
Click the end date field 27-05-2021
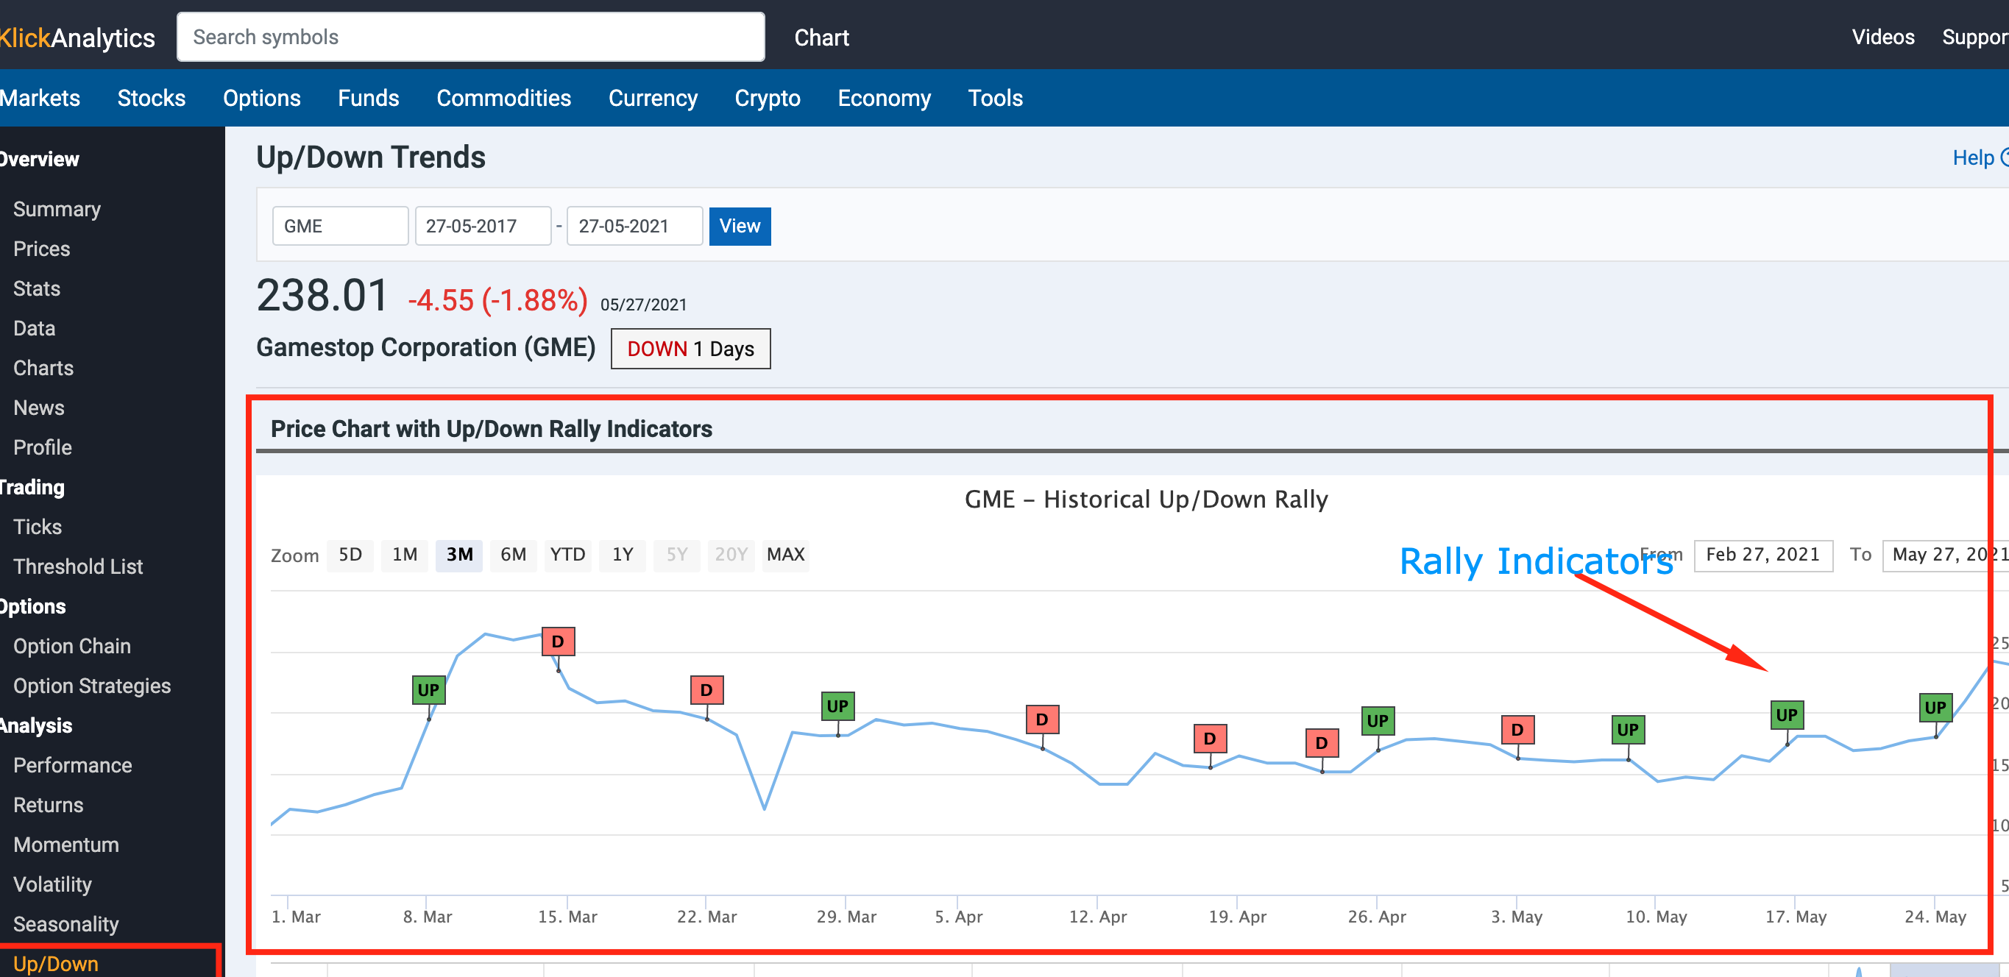coord(634,226)
